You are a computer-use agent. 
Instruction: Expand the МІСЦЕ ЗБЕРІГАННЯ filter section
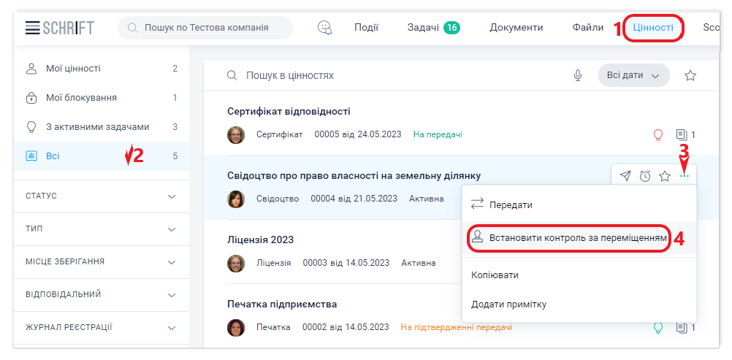coord(172,261)
